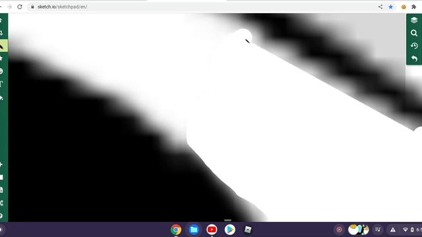This screenshot has height=237, width=422.
Task: Open the orange face extension
Action: [404, 7]
